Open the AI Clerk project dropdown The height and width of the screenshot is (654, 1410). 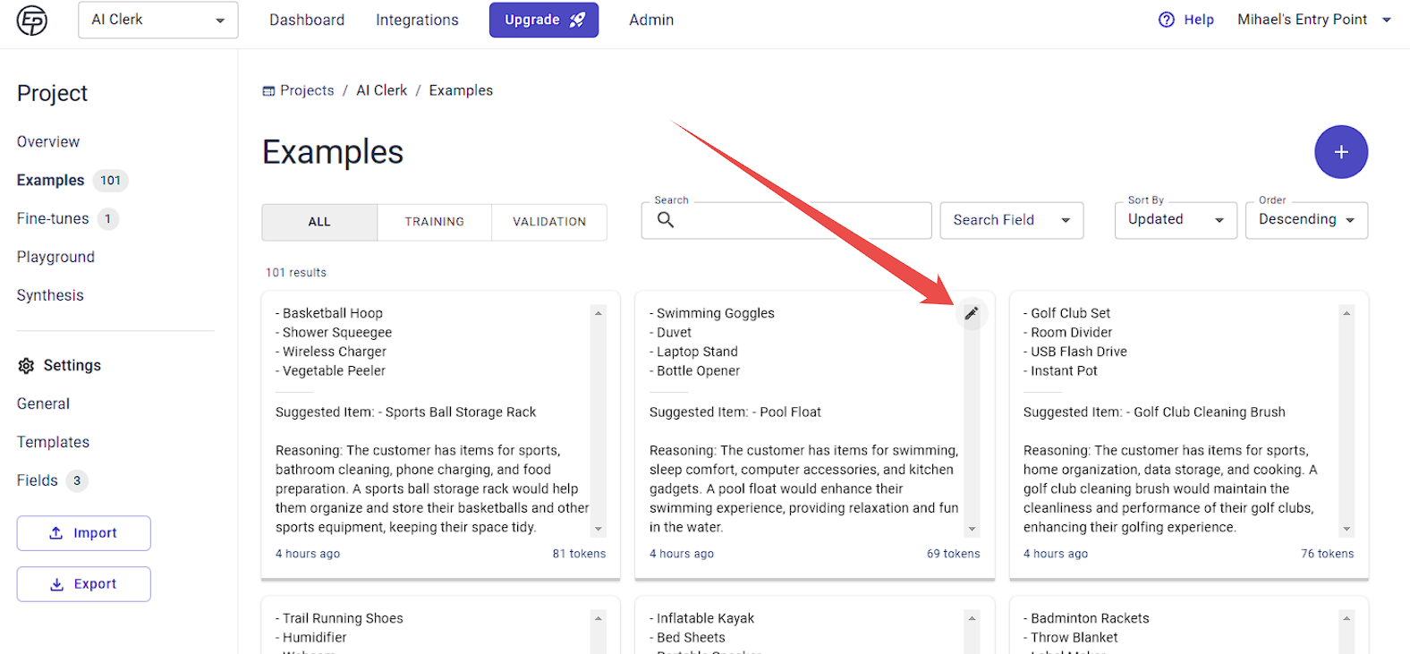158,20
